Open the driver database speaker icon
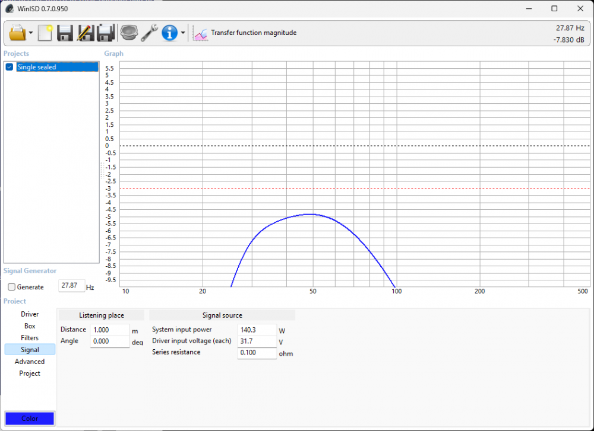594x431 pixels. tap(128, 33)
